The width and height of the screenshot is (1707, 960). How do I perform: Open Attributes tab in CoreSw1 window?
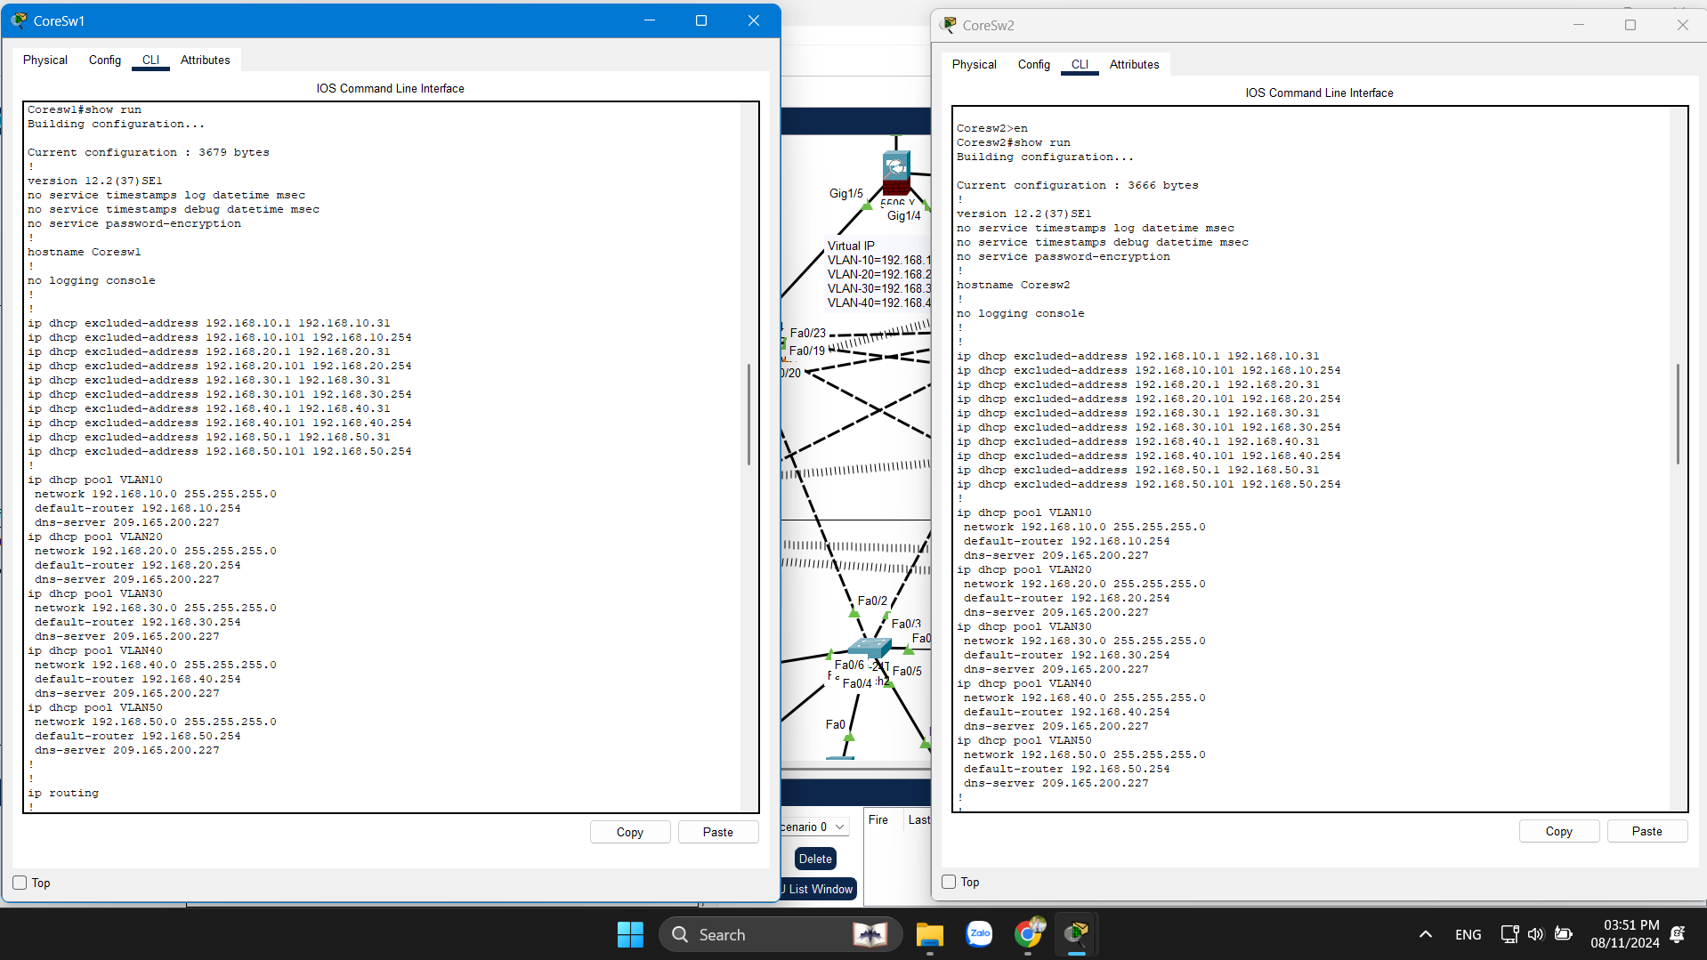205,60
